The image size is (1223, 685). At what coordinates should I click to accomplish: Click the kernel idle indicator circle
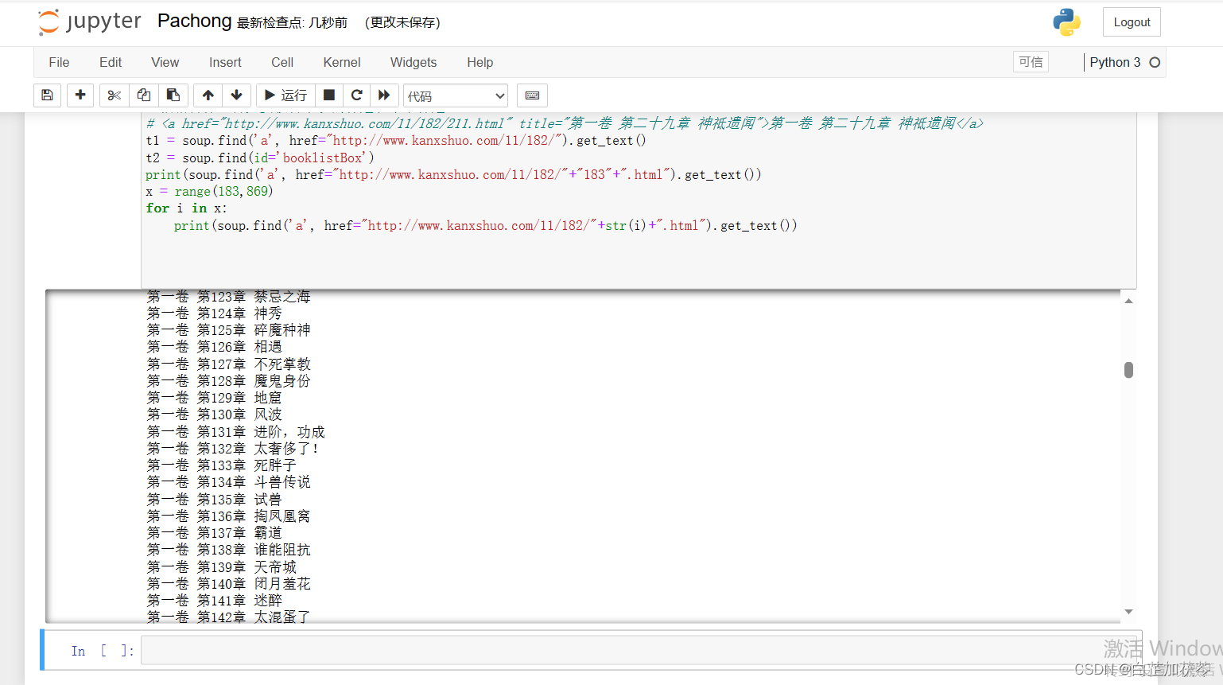click(1155, 62)
